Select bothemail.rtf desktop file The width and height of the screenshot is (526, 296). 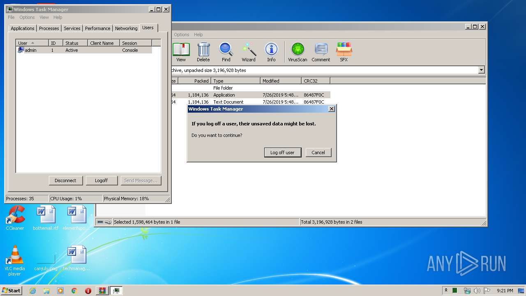(x=46, y=218)
